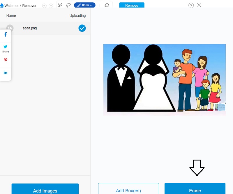233x194 pixels.
Task: Toggle the checkmark on aaaa.png
Action: click(82, 28)
